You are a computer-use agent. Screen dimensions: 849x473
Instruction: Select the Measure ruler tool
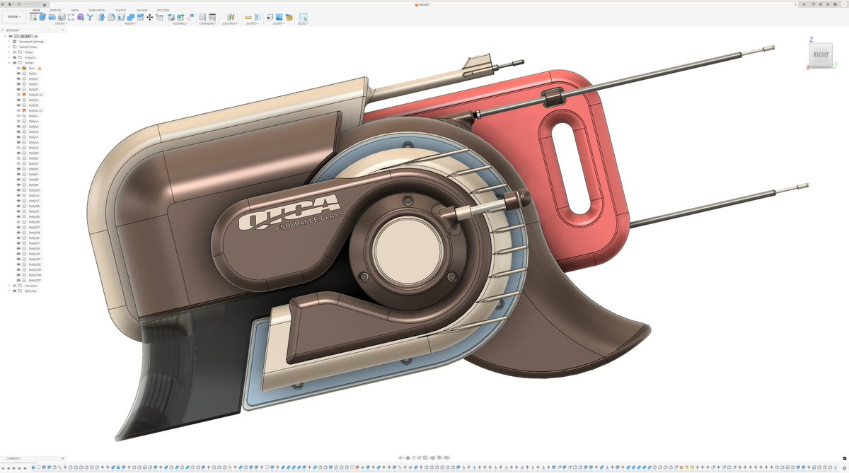coord(248,17)
